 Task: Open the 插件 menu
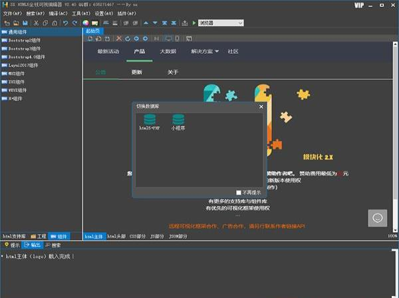point(127,13)
